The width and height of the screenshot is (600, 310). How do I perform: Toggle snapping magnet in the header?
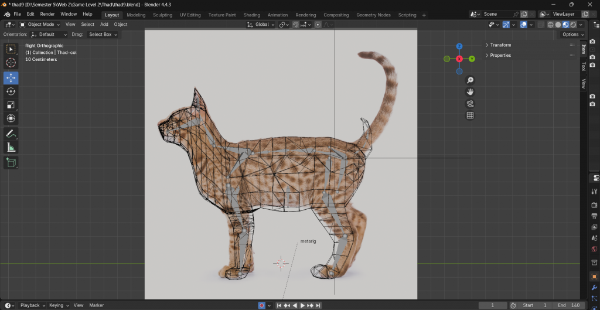point(296,25)
